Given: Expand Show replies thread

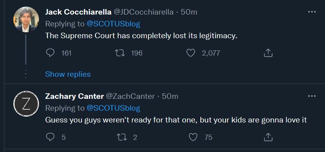Looking at the screenshot, I should 68,74.
